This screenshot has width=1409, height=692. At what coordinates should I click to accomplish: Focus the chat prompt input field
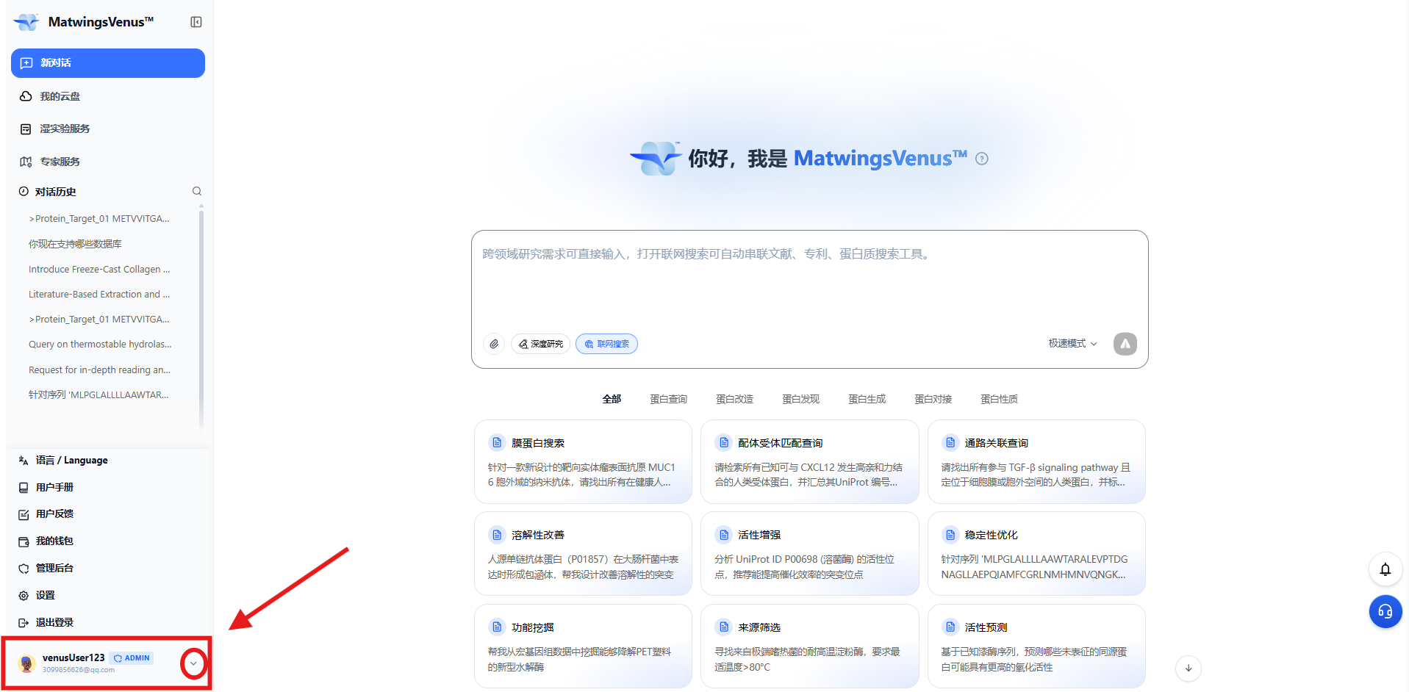coord(809,281)
